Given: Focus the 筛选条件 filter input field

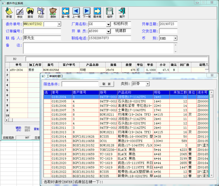Looking at the screenshot, I should pos(80,84).
